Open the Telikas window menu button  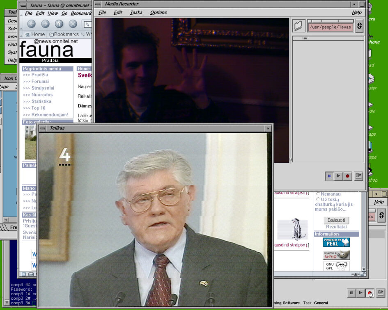(42, 128)
